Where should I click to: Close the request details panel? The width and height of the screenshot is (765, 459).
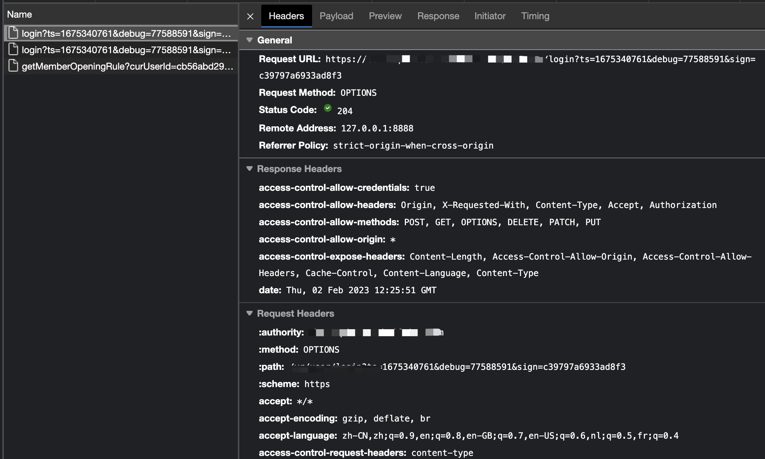(250, 16)
